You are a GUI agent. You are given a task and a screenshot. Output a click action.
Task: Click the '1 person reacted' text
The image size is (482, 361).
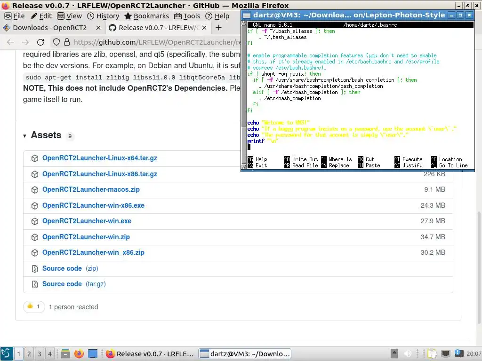(73, 307)
